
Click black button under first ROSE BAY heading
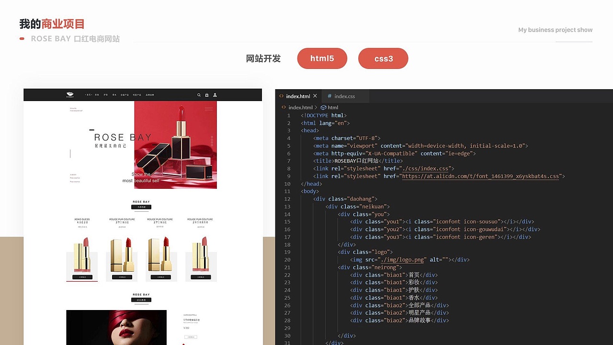141,207
